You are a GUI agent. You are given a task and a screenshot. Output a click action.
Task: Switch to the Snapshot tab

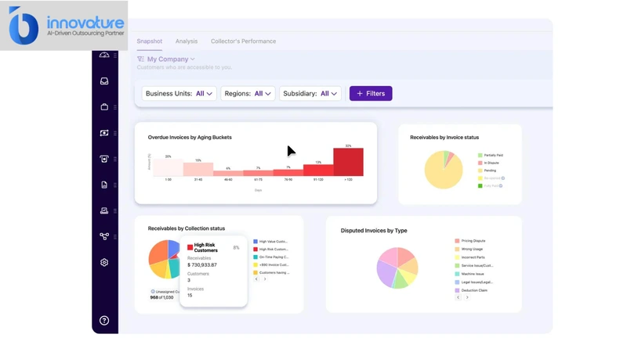click(x=150, y=41)
